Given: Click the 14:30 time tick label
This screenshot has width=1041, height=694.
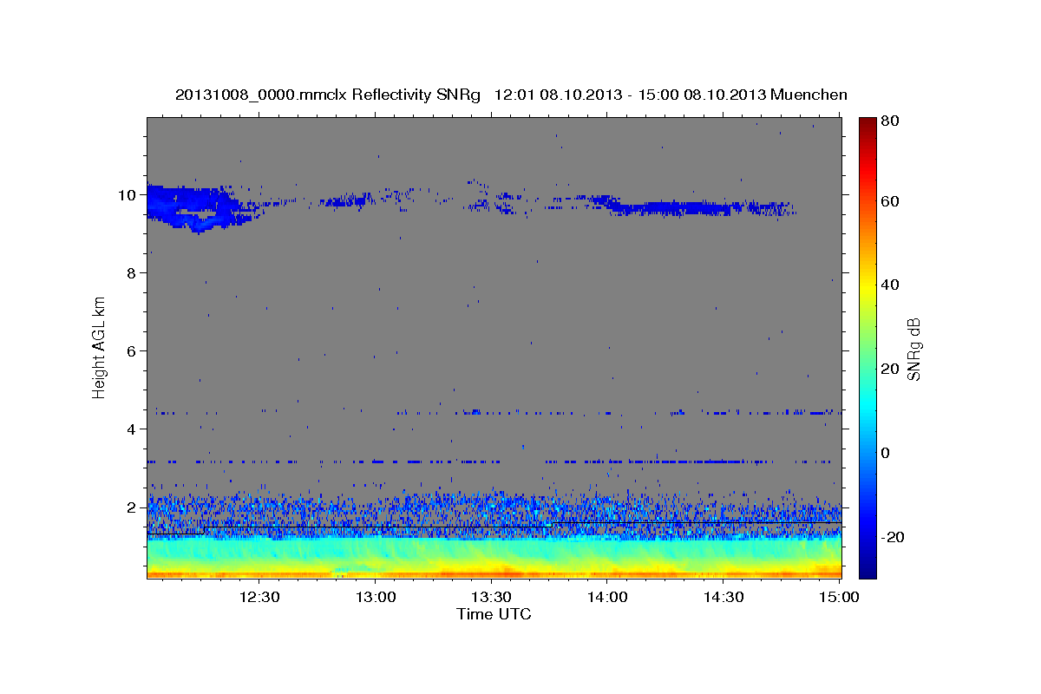Looking at the screenshot, I should pos(723,597).
